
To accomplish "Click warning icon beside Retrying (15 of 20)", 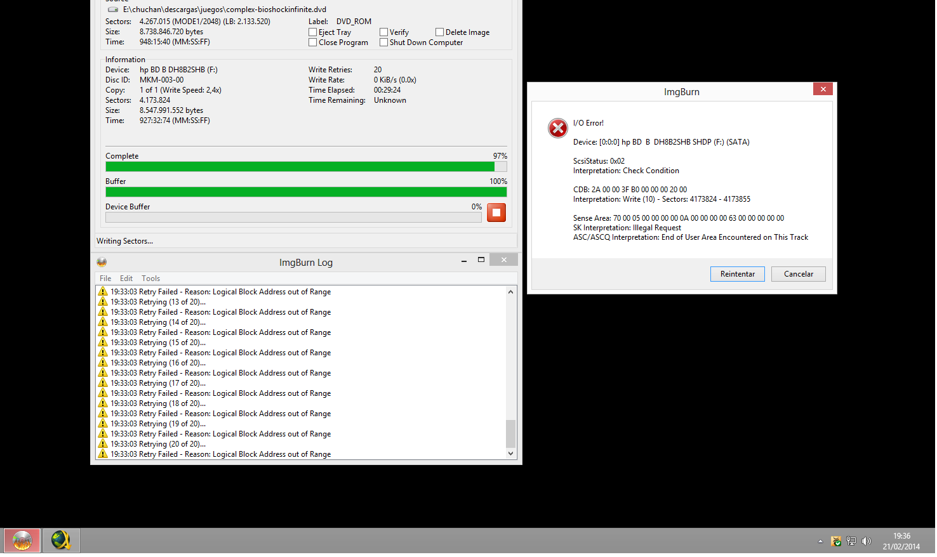I will pyautogui.click(x=103, y=343).
